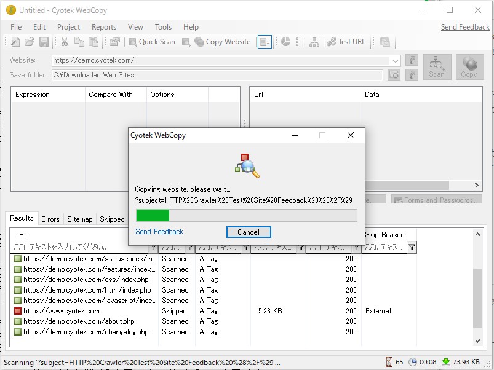Select the demo.cyotek.com/css/index.php row
This screenshot has height=370, width=494.
pos(214,280)
